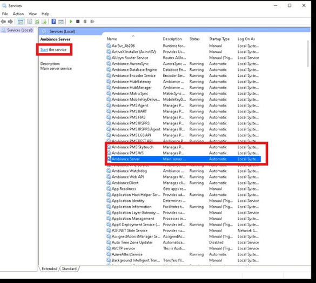Toggle the Show/Hide Console Tree icon

(x=20, y=22)
